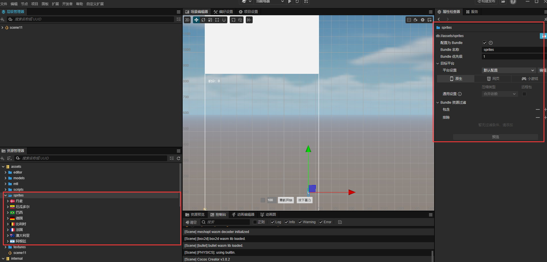
Task: Open hierarchy panel hamburger menu
Action: coord(179,12)
